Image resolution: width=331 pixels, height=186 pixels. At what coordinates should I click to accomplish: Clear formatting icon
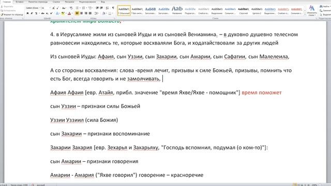click(71, 8)
